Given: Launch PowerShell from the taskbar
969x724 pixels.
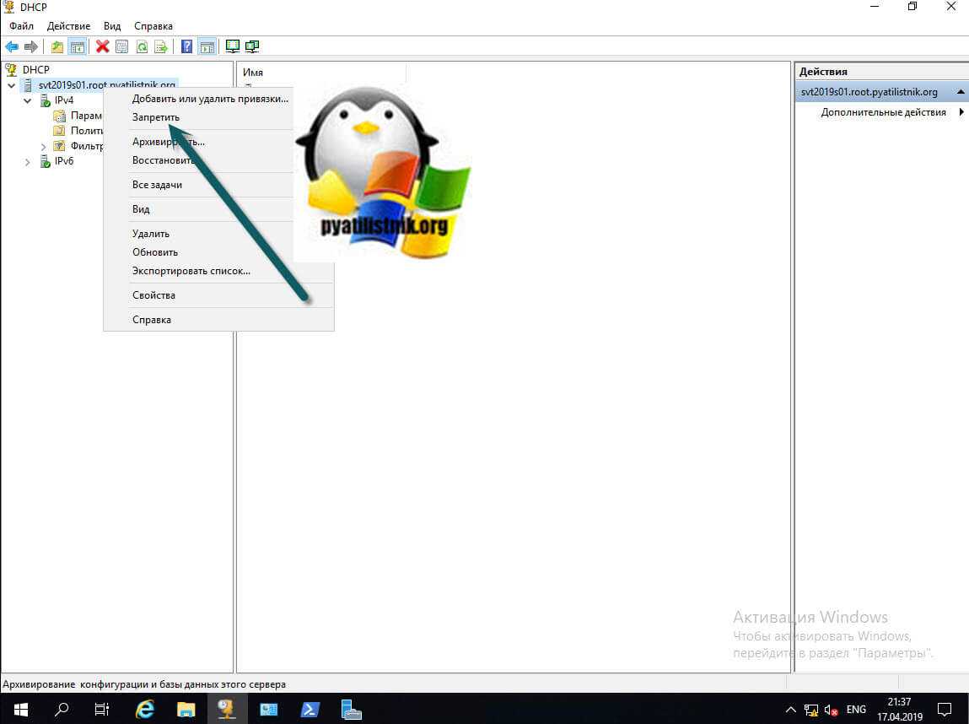Looking at the screenshot, I should tap(310, 710).
